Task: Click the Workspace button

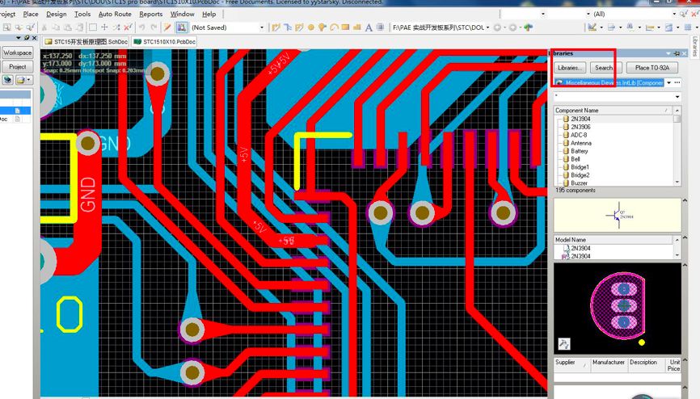Action: tap(18, 52)
